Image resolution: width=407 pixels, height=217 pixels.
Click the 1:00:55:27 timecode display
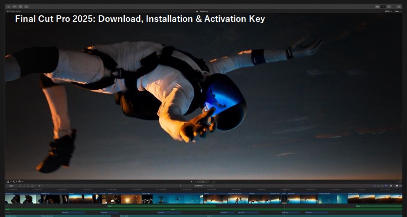tap(202, 182)
